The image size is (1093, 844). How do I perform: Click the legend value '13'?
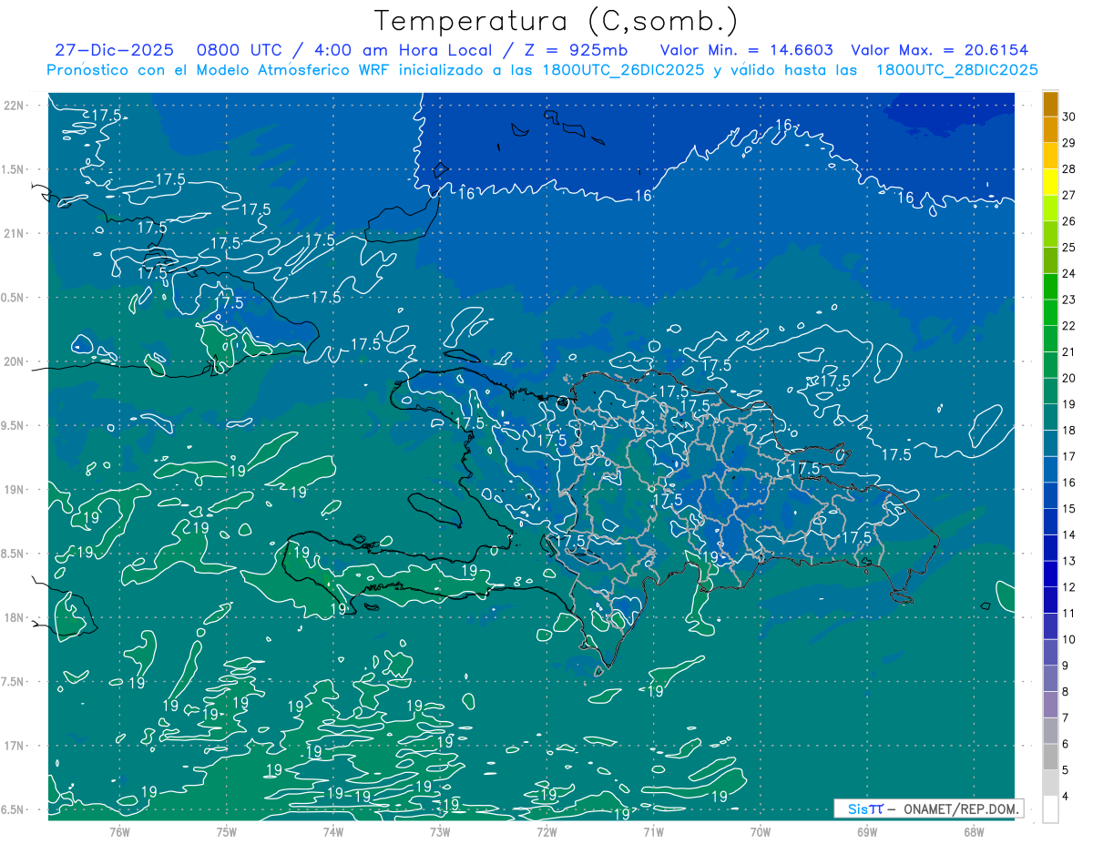1069,561
